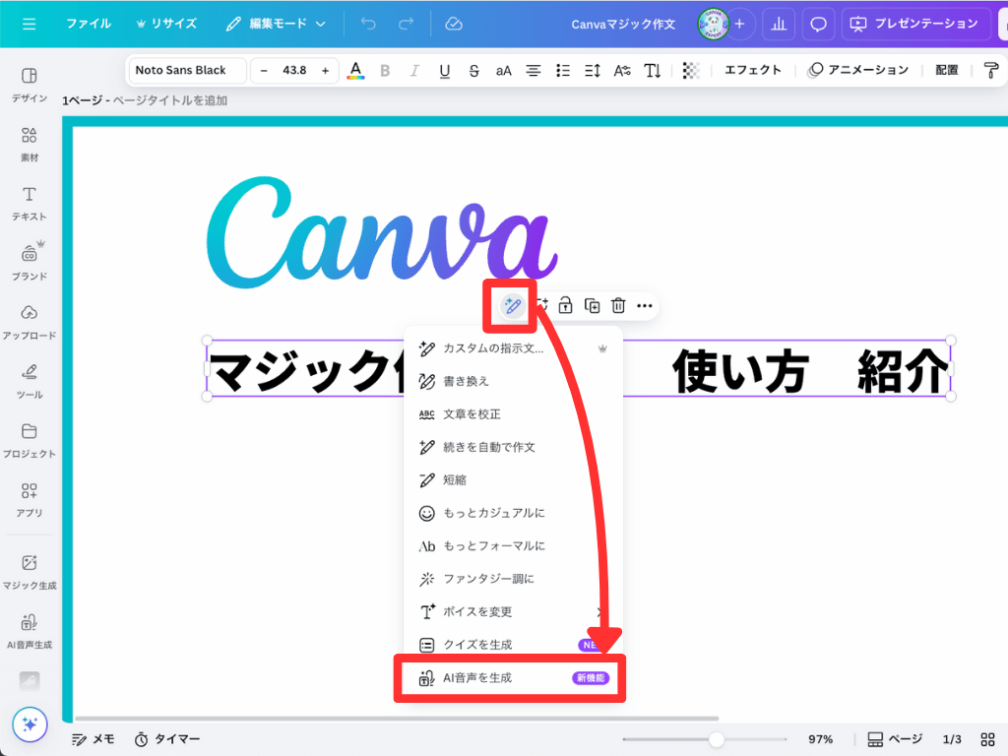Open the 配置 position panel
The height and width of the screenshot is (756, 1008).
[946, 70]
